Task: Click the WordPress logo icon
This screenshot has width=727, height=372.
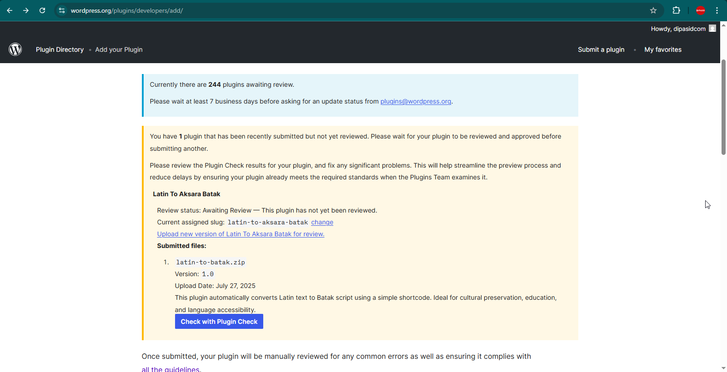Action: [15, 49]
